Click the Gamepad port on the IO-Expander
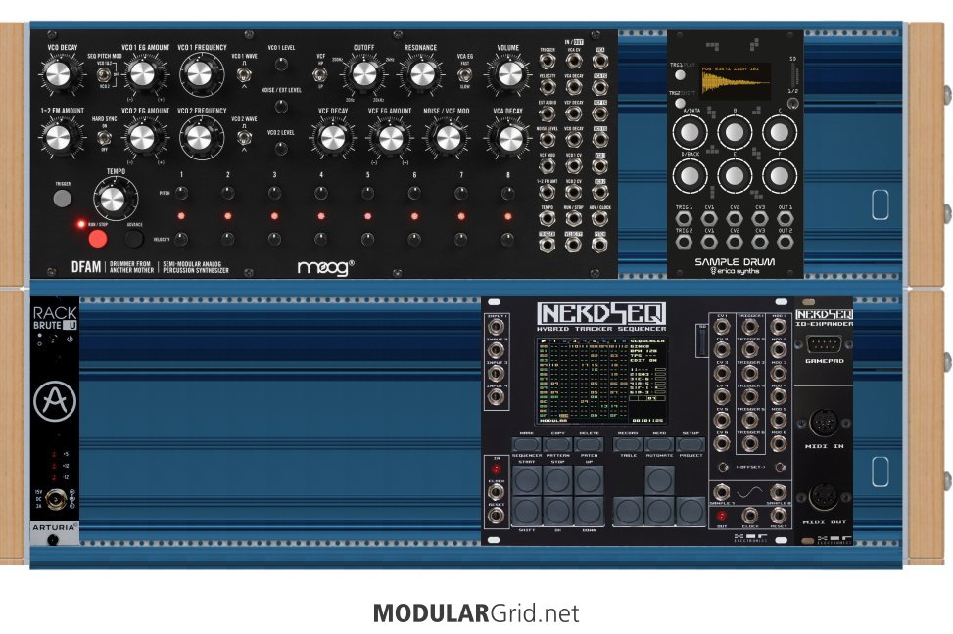Screen dimensions: 953x634 click(824, 345)
